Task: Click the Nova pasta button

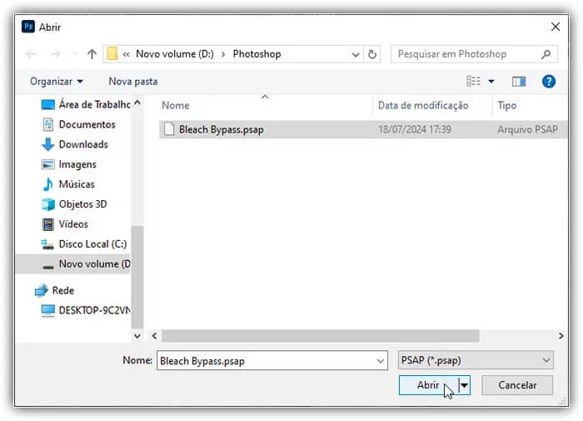Action: (x=132, y=82)
